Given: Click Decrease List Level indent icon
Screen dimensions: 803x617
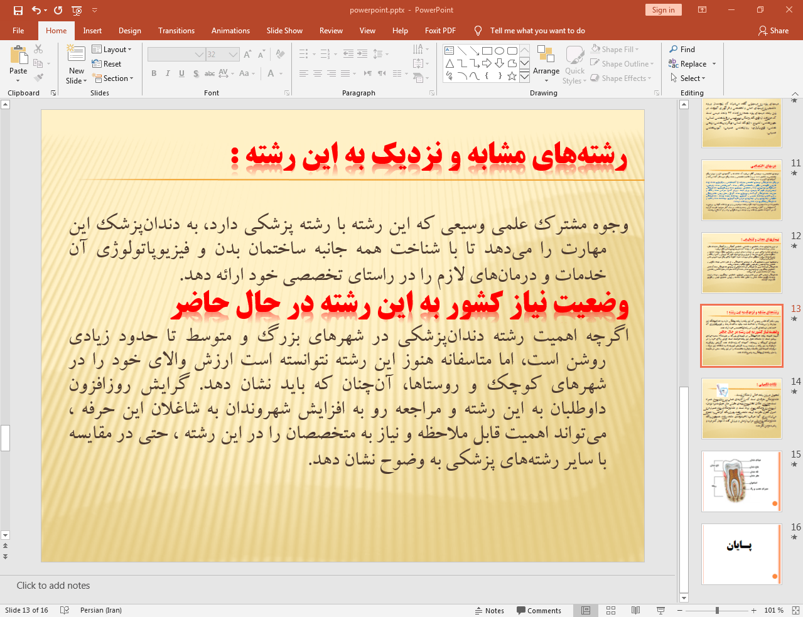Looking at the screenshot, I should pyautogui.click(x=348, y=54).
